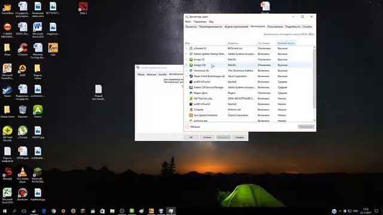Select the Корзина recycle bin desktop icon
The image size is (383, 215).
pos(23,112)
